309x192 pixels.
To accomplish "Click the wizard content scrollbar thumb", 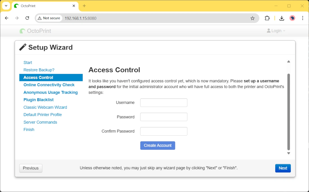I will click(x=289, y=112).
